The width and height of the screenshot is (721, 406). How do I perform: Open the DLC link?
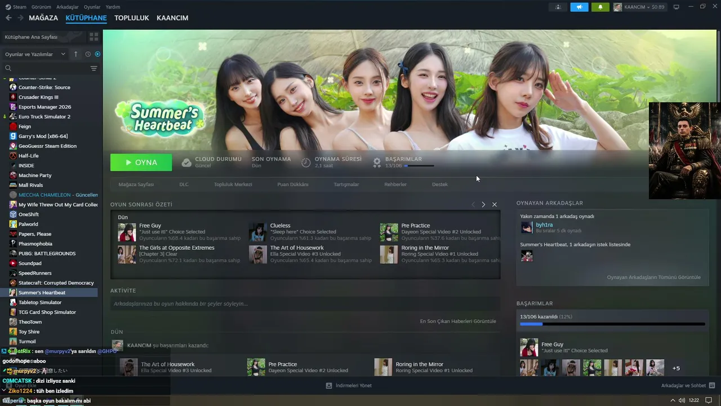point(184,184)
